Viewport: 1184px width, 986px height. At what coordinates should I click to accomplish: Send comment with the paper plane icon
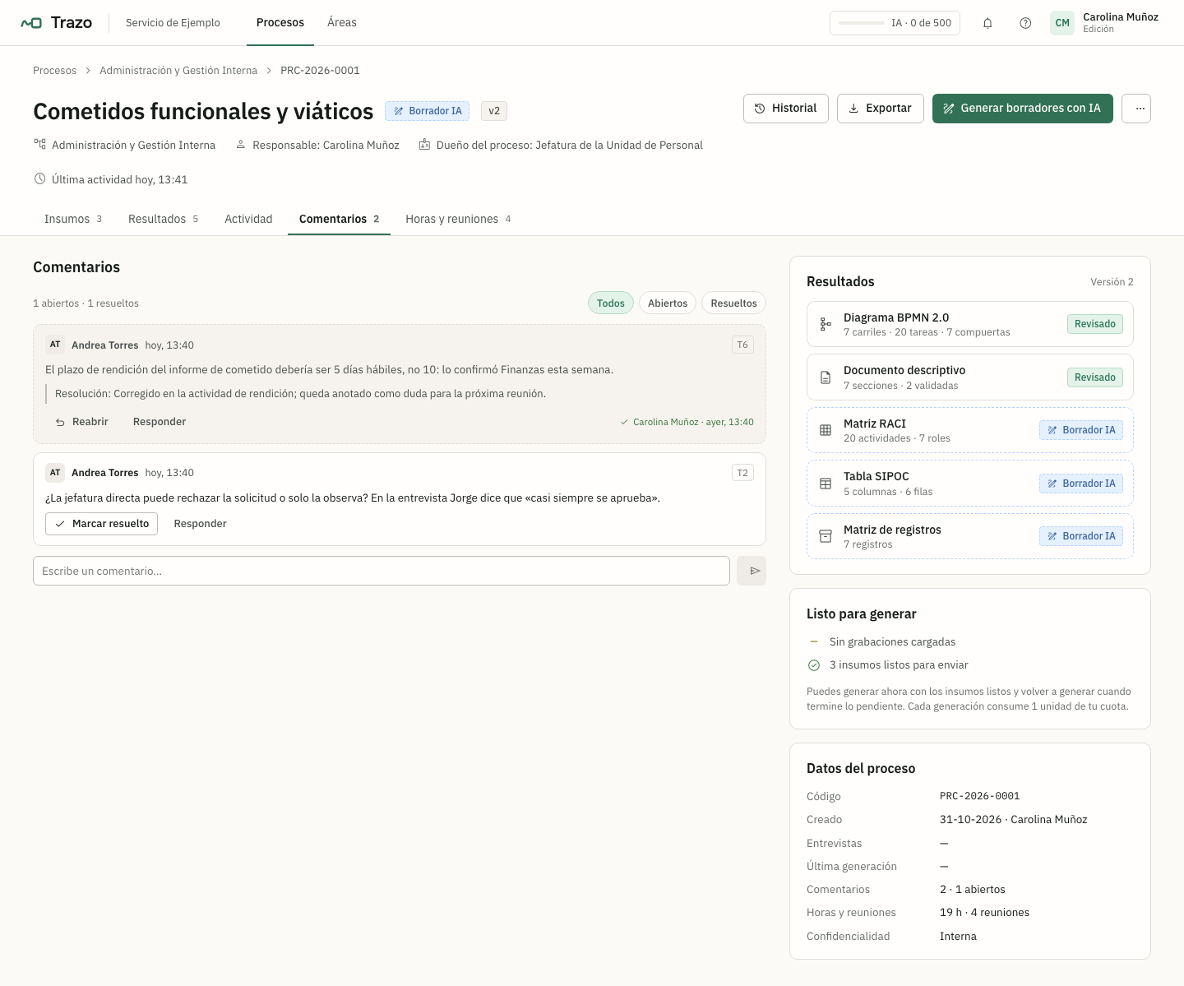click(x=752, y=571)
